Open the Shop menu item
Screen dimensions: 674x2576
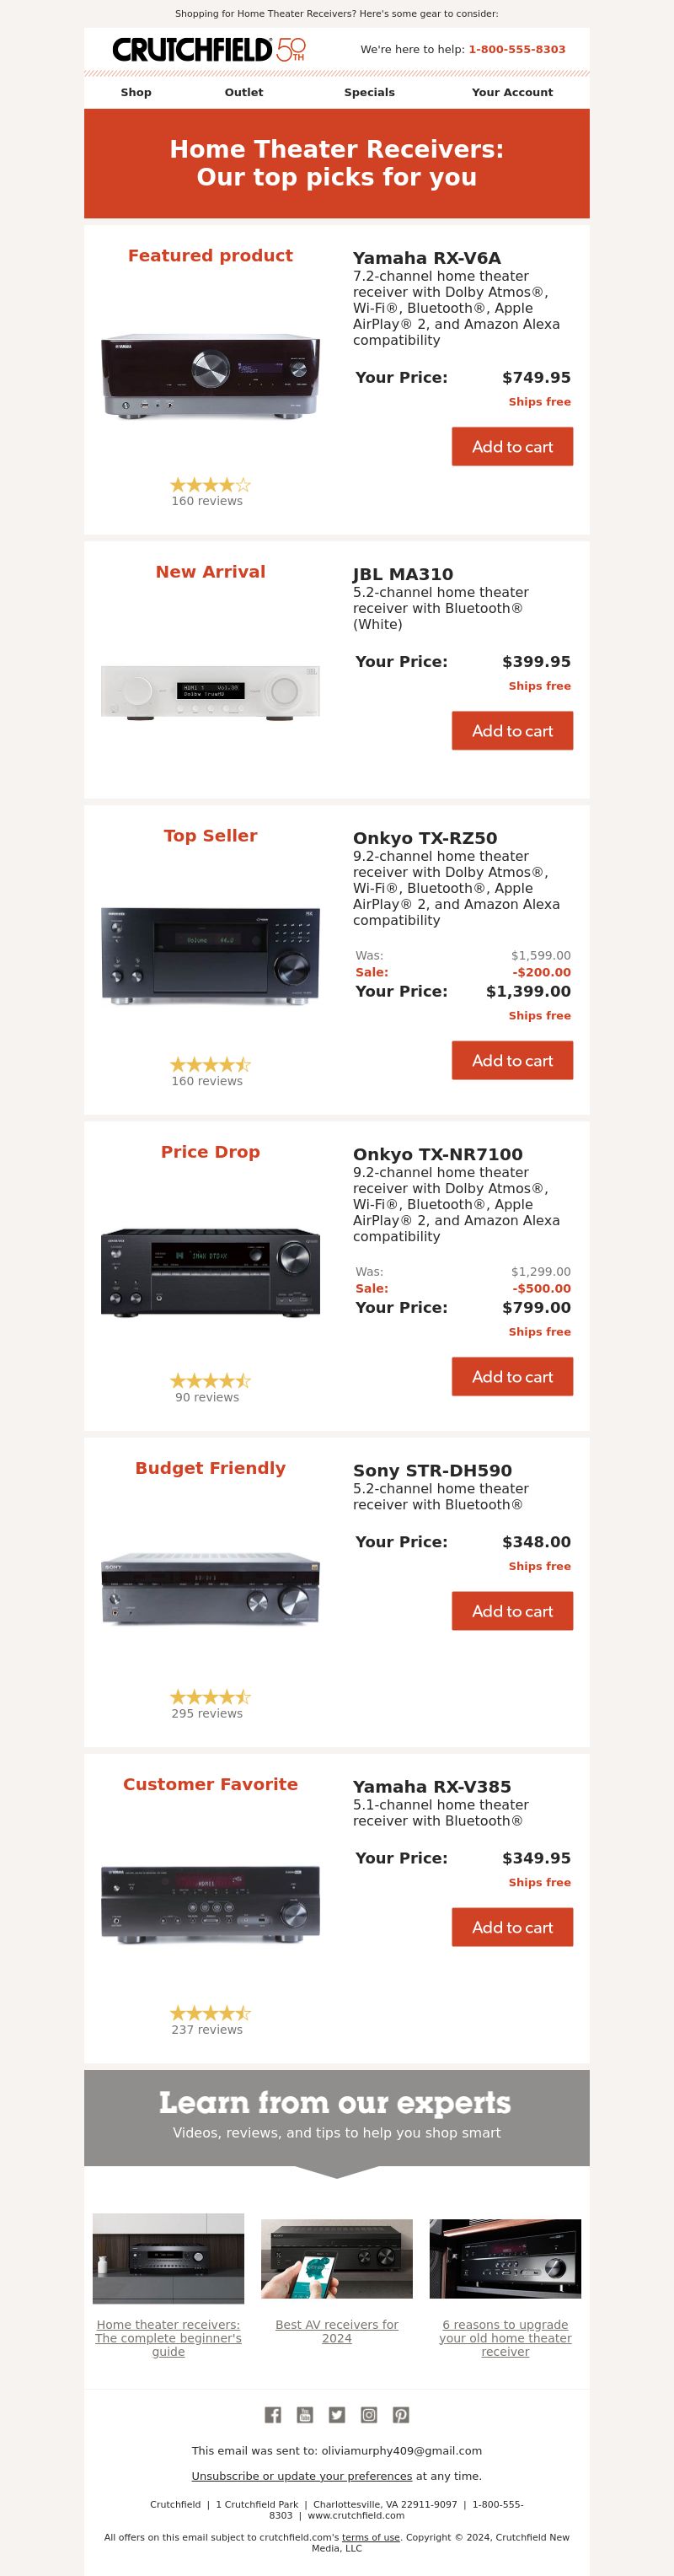point(136,92)
